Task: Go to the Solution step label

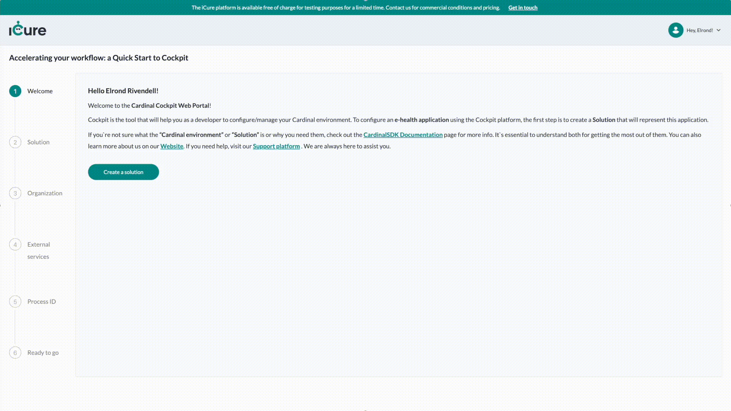Action: (x=38, y=142)
